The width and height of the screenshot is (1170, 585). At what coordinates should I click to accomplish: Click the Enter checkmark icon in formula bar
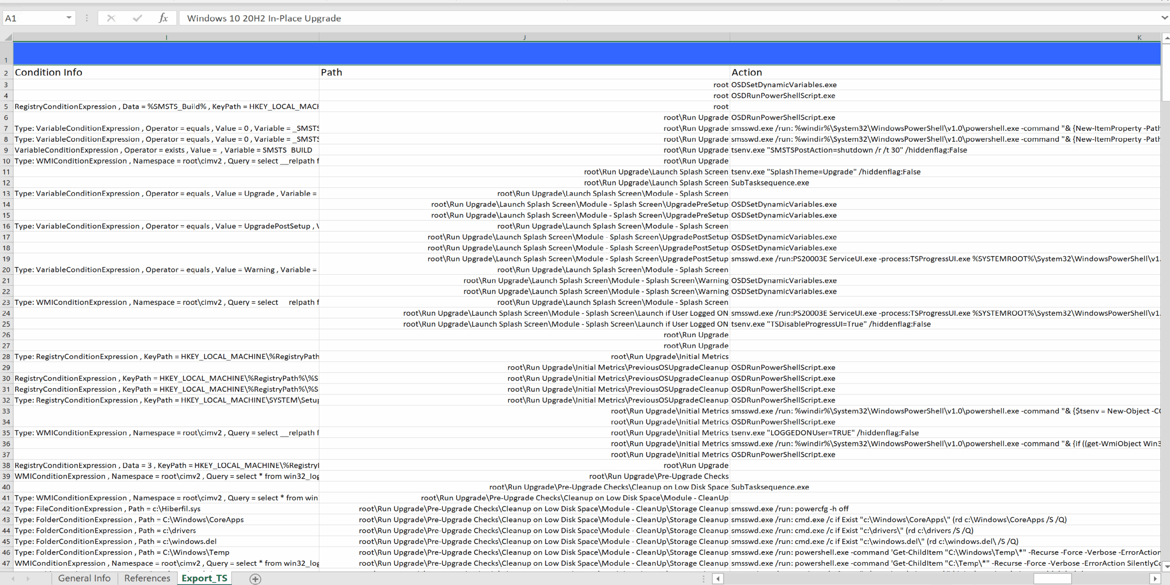click(x=137, y=18)
